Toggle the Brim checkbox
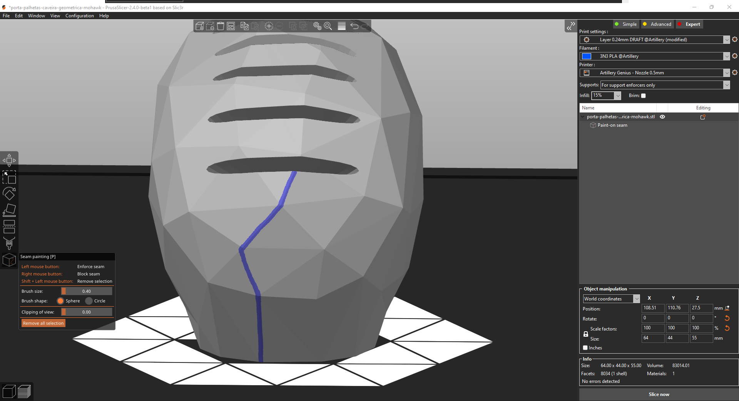739x401 pixels. point(643,96)
